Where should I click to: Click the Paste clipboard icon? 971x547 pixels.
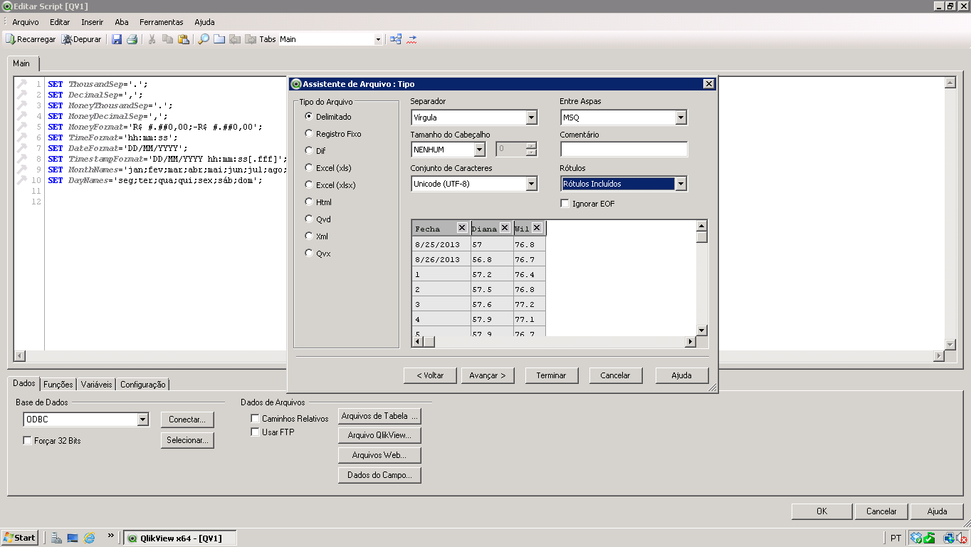[184, 39]
